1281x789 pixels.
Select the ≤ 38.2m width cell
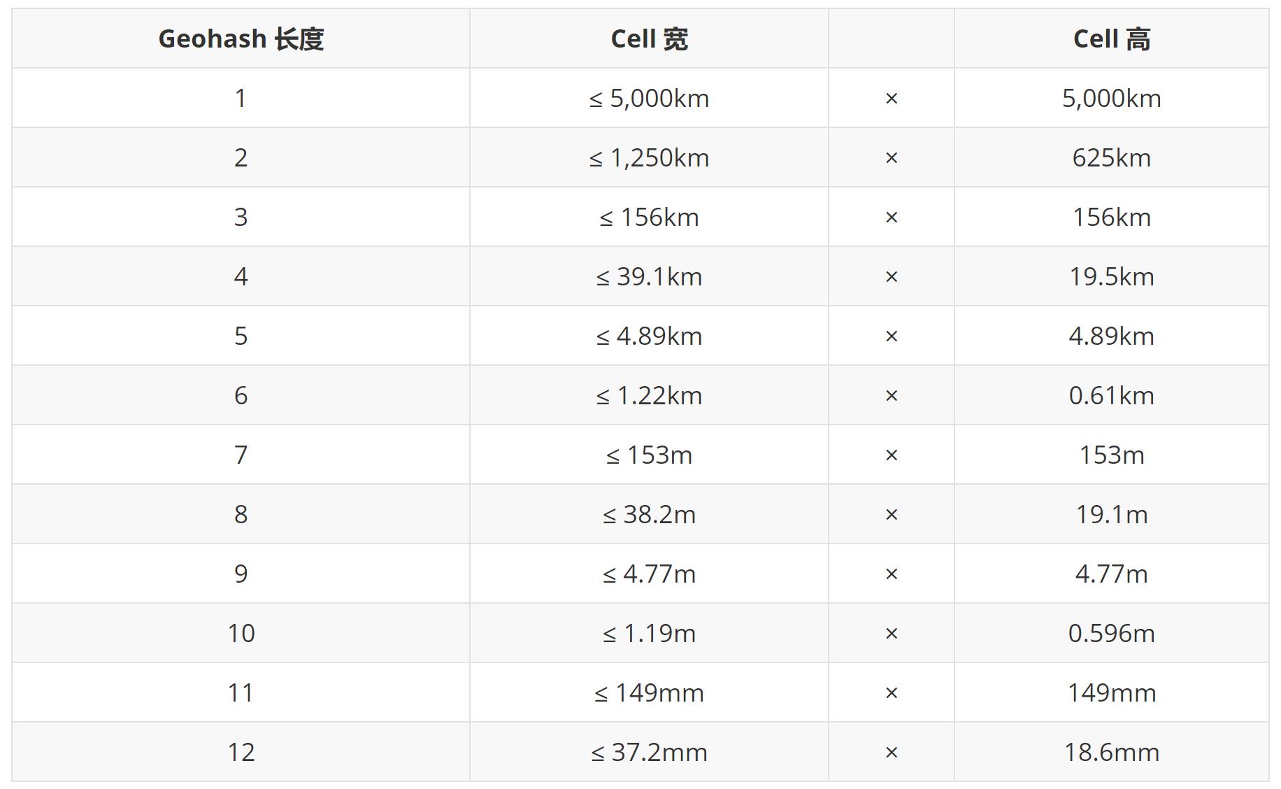point(649,515)
